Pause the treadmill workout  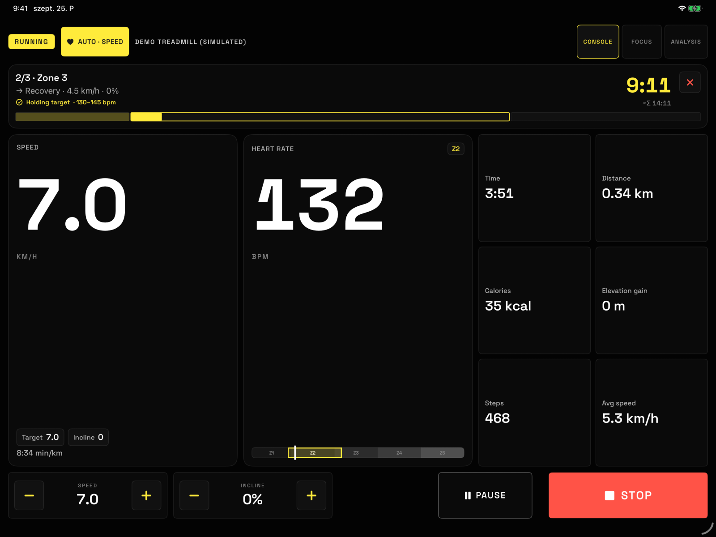click(485, 495)
